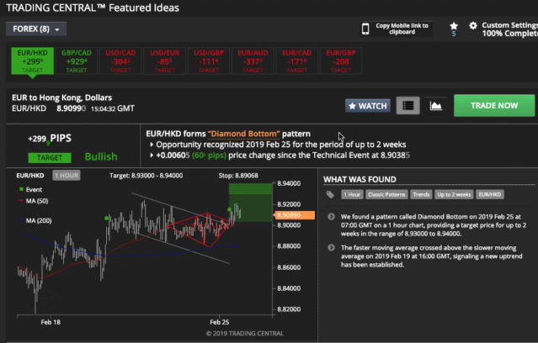Select the EUR/HKD idea tab
Image resolution: width=538 pixels, height=343 pixels.
(32, 61)
